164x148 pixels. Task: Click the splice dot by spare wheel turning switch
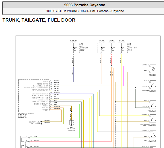pos(135,88)
